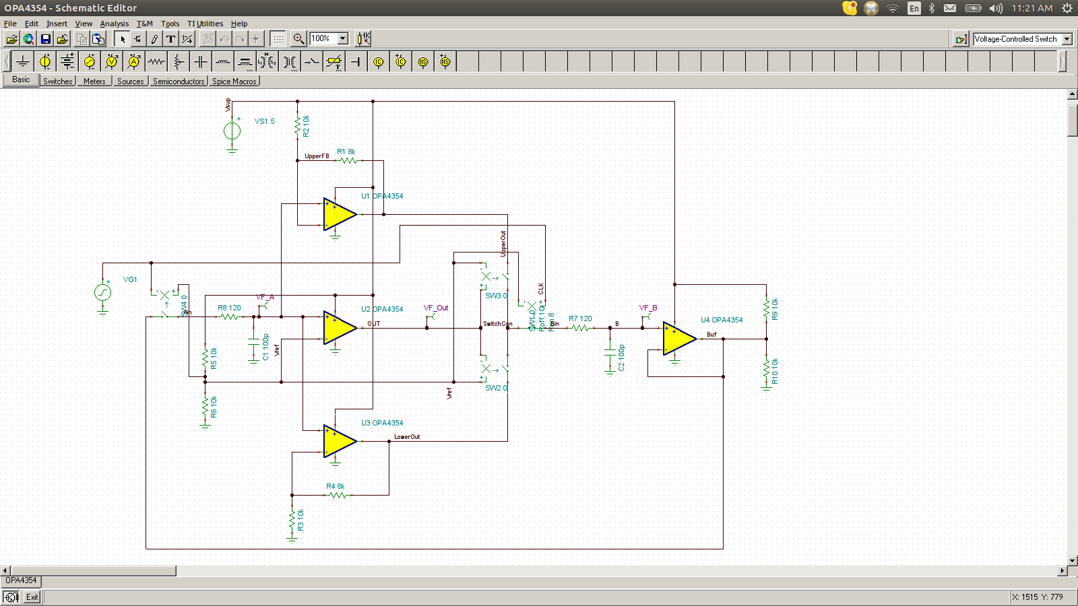The height and width of the screenshot is (606, 1078).
Task: Open the zoom level dropdown
Action: pos(342,38)
